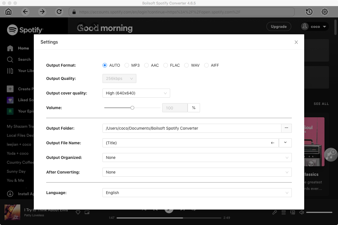
Task: Select WAV output format
Action: [x=186, y=65]
